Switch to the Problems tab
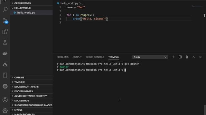The image size is (206, 115). pos(62,57)
